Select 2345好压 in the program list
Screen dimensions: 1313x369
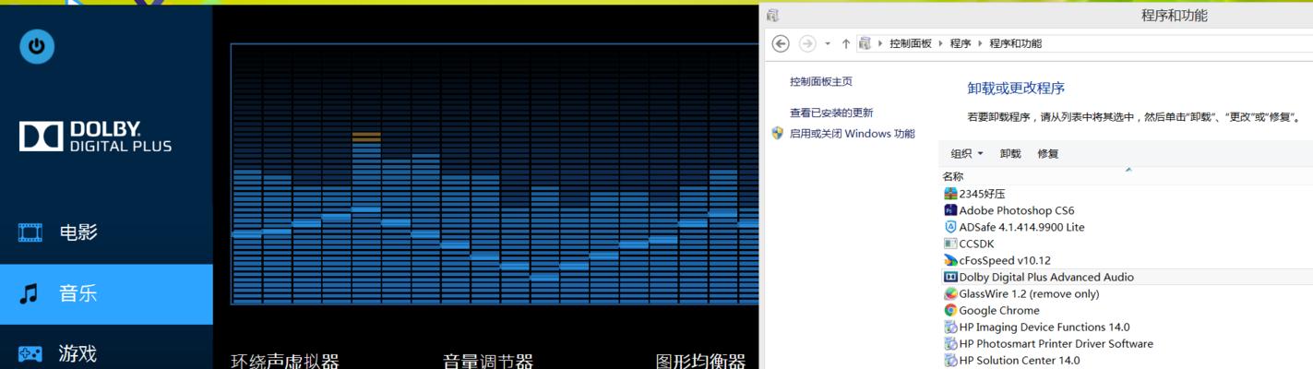[982, 194]
